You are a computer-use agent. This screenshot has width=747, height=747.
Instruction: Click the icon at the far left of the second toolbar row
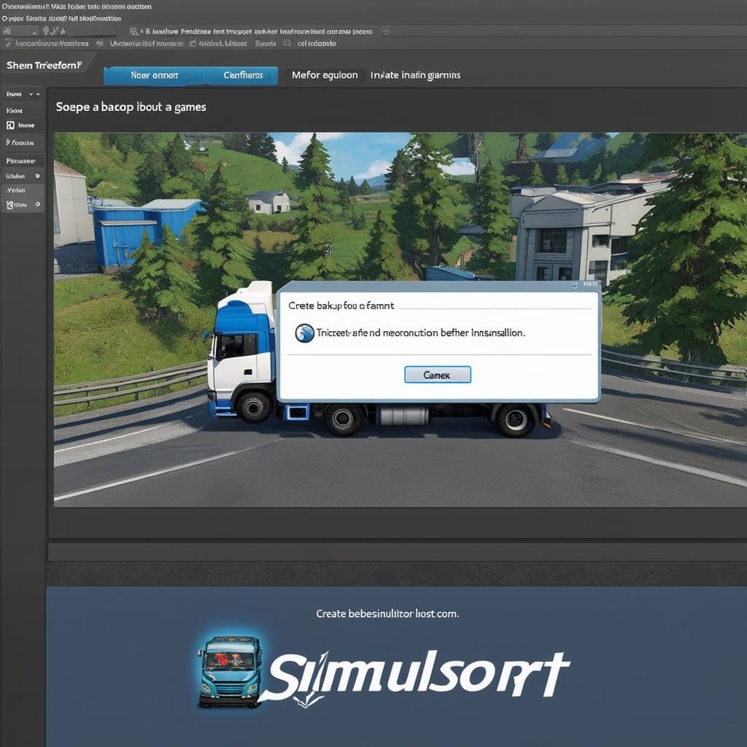8,44
